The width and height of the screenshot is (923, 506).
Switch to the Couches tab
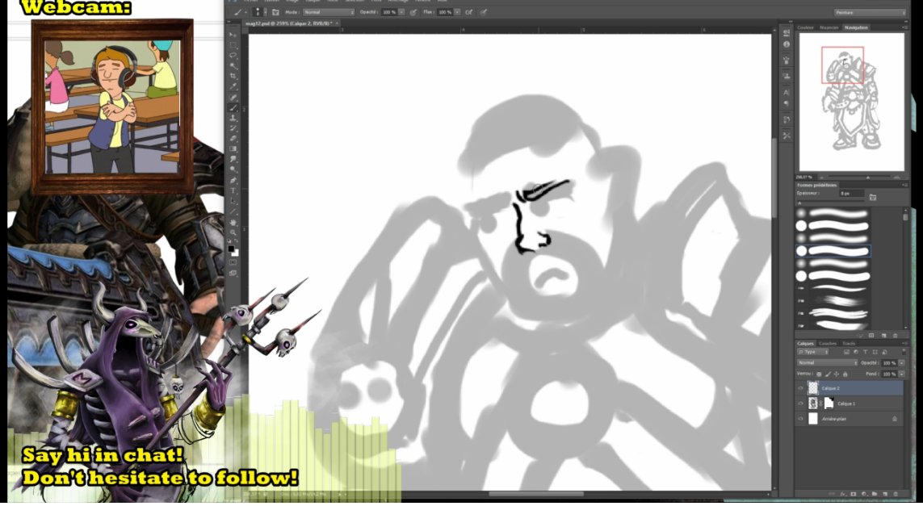click(828, 344)
